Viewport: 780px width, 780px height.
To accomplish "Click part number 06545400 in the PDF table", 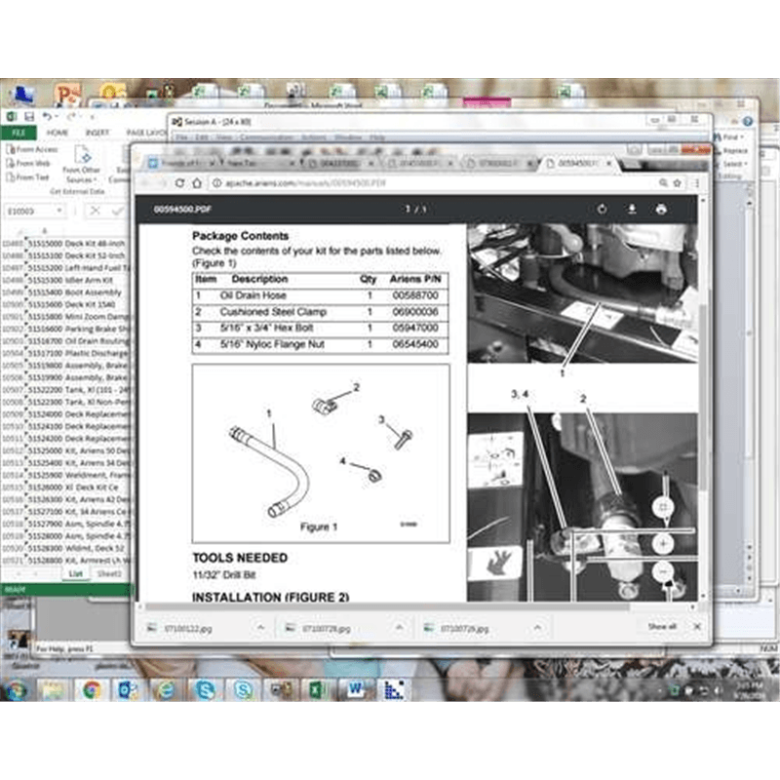I will (415, 344).
